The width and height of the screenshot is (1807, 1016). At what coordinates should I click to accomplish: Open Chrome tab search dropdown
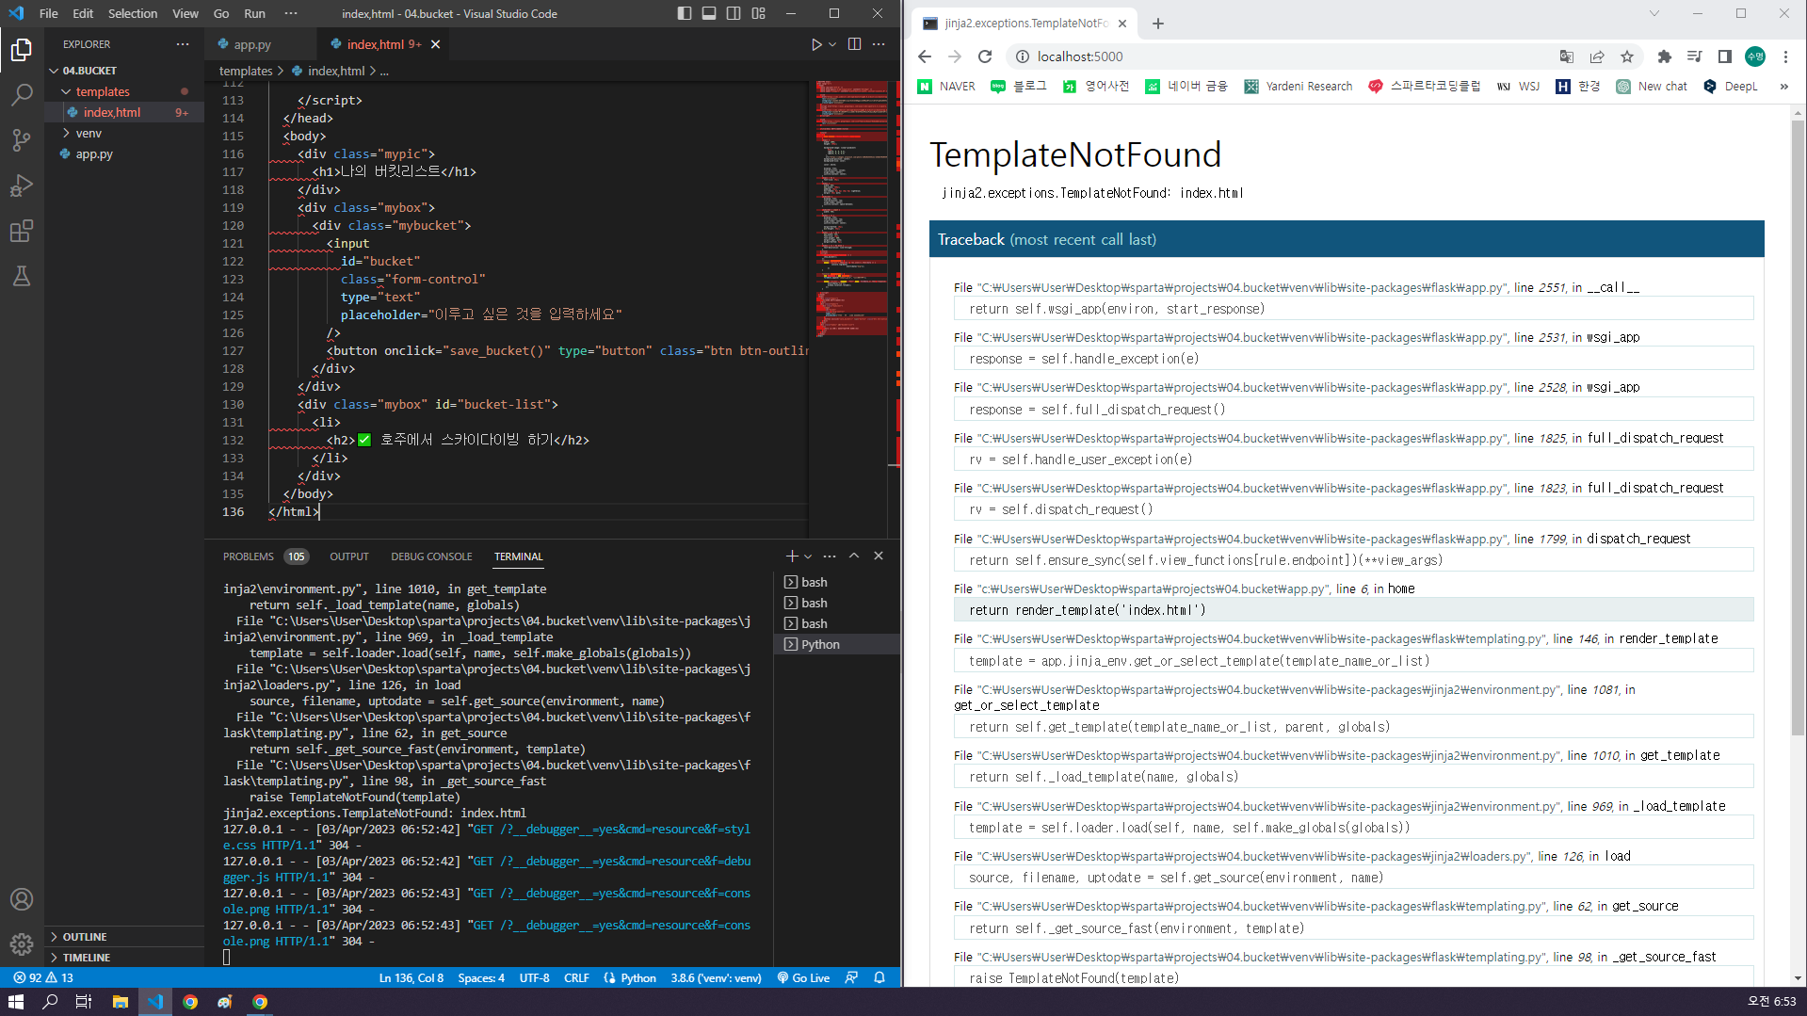(x=1654, y=13)
